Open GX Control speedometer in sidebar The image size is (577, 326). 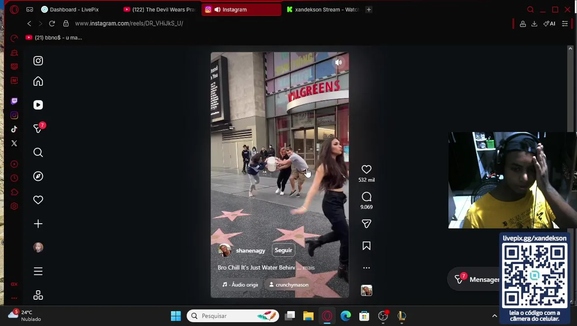14,38
